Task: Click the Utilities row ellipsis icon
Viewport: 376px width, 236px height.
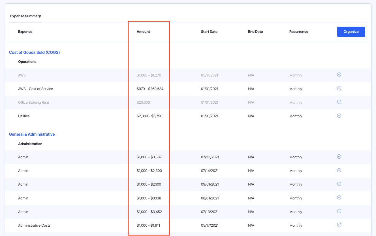Action: click(x=339, y=116)
